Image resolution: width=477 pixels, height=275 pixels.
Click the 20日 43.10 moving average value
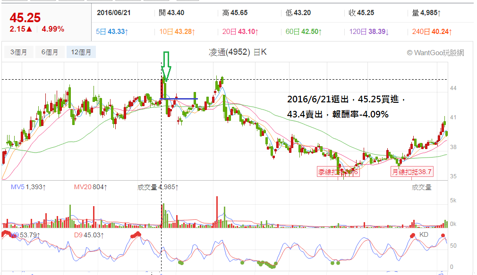tap(240, 32)
